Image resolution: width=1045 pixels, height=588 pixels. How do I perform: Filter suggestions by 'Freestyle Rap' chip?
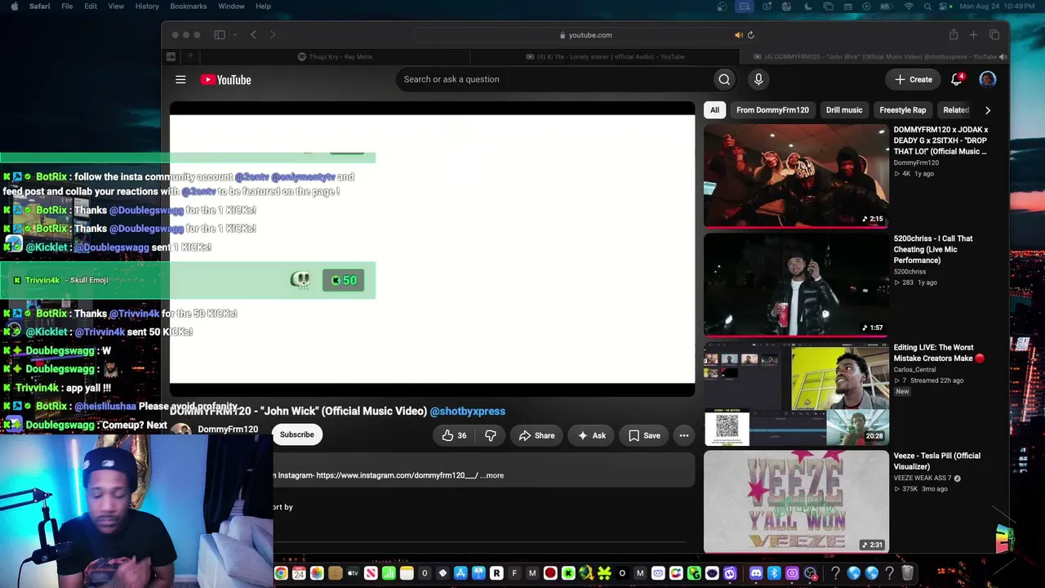point(902,110)
